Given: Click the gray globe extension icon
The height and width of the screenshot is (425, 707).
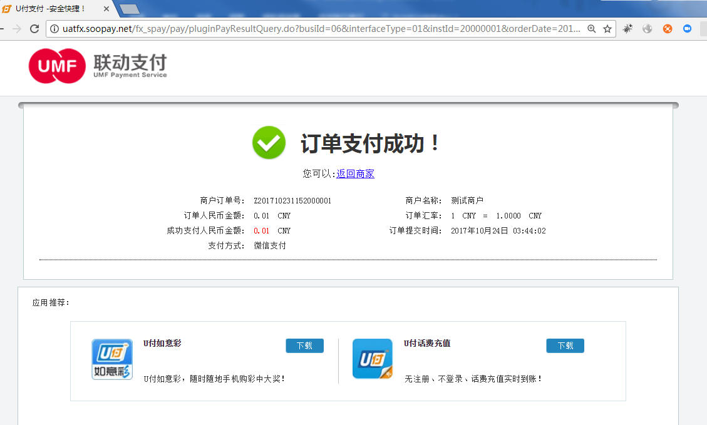Looking at the screenshot, I should coord(648,28).
